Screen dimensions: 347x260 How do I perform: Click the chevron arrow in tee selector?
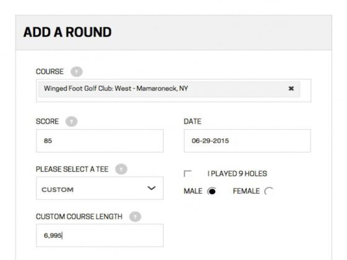(151, 188)
